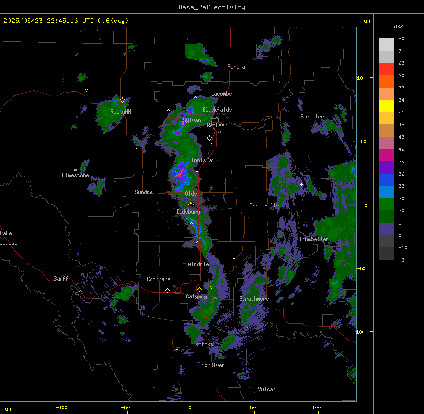Click the yellow diamond marker below Cochrane
The width and height of the screenshot is (424, 414).
click(x=167, y=290)
